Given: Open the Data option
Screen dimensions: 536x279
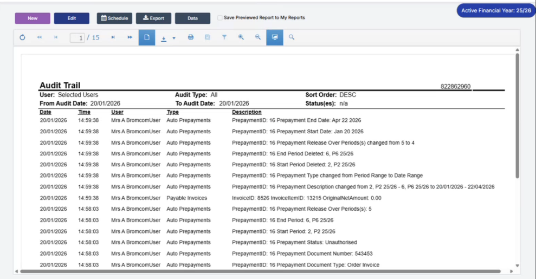Looking at the screenshot, I should [x=192, y=18].
